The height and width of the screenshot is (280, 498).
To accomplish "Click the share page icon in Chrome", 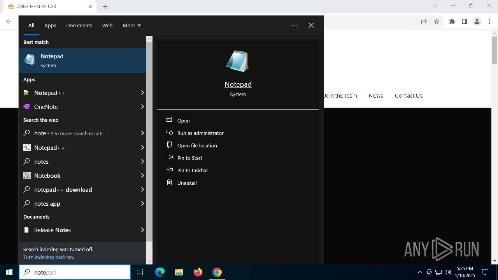I will pos(424,21).
